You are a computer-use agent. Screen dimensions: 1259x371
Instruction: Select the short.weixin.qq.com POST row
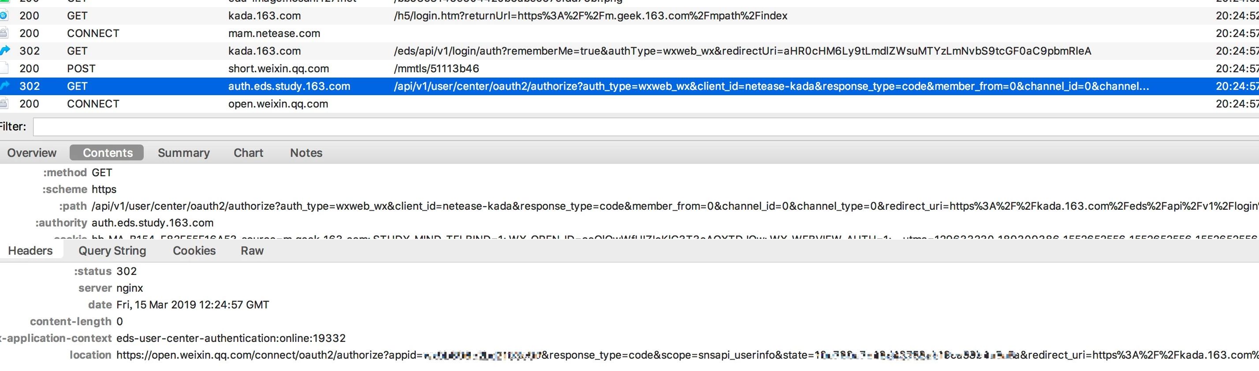629,68
